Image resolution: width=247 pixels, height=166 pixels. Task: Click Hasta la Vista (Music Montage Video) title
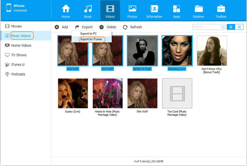[107, 113]
